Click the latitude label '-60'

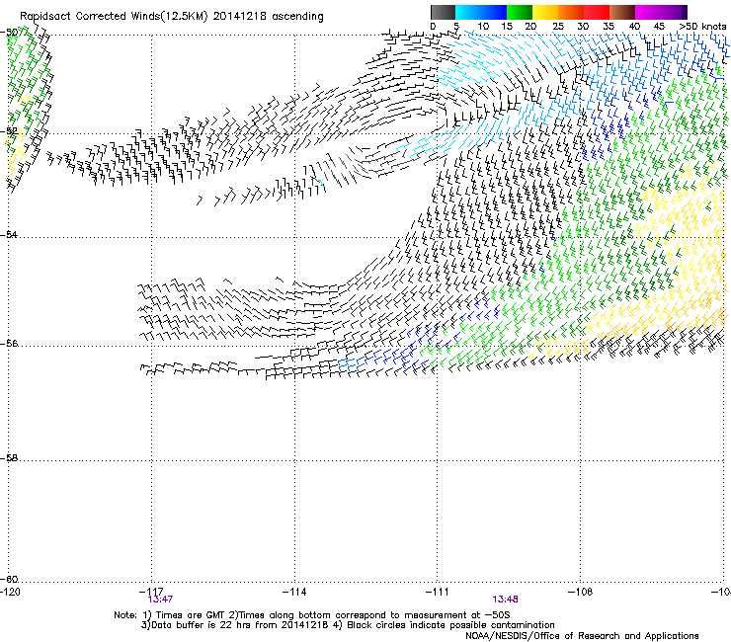(9, 580)
